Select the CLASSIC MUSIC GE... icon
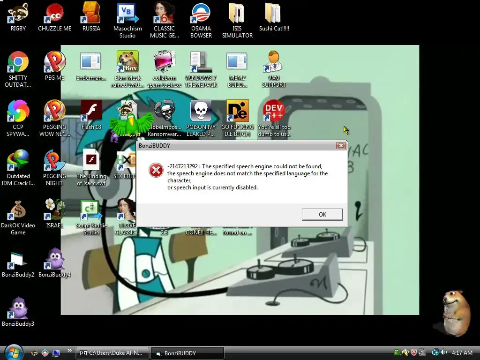Viewport: 480px width, 360px height. [x=165, y=21]
